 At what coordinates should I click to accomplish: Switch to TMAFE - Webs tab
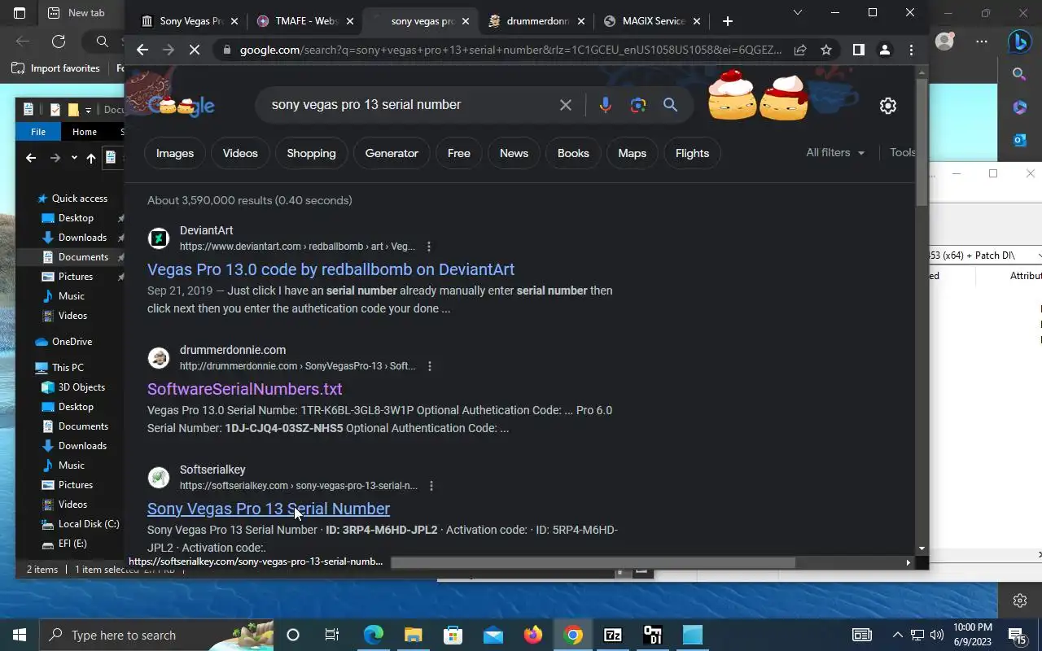coord(305,21)
